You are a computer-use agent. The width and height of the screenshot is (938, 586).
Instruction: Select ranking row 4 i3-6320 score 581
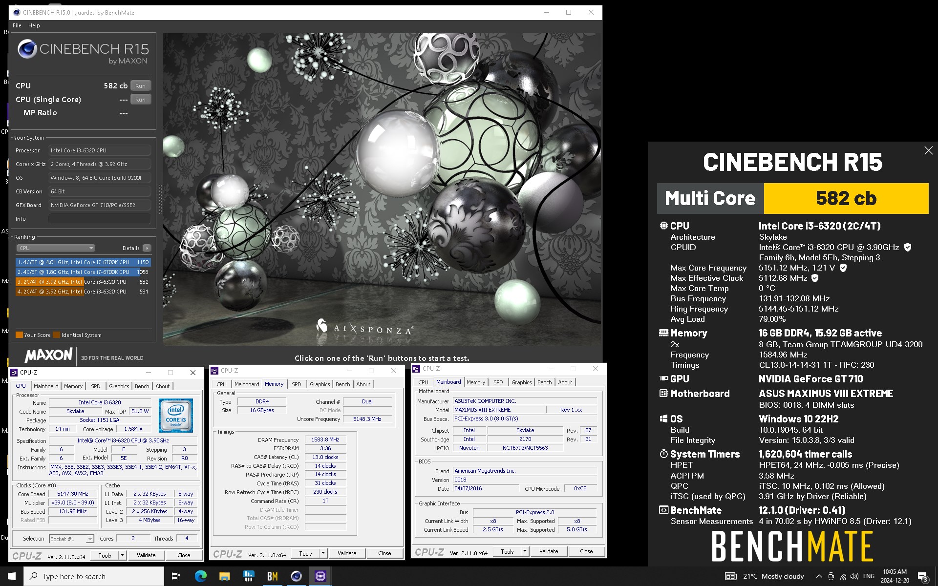pyautogui.click(x=84, y=292)
